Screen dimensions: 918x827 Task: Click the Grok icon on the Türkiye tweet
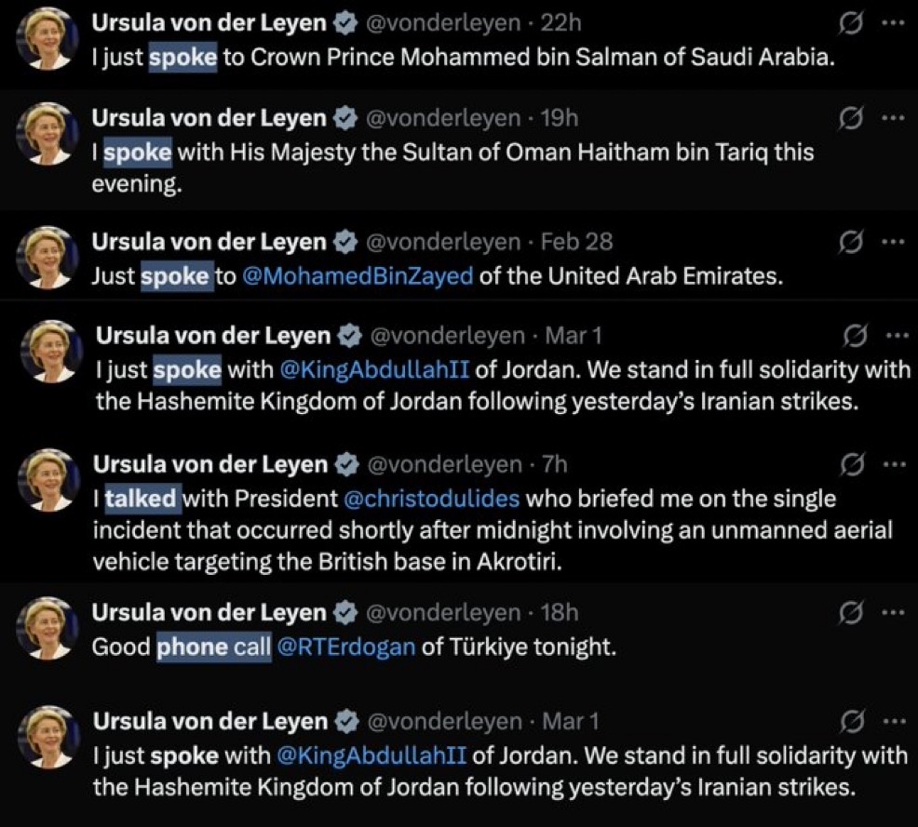point(850,612)
